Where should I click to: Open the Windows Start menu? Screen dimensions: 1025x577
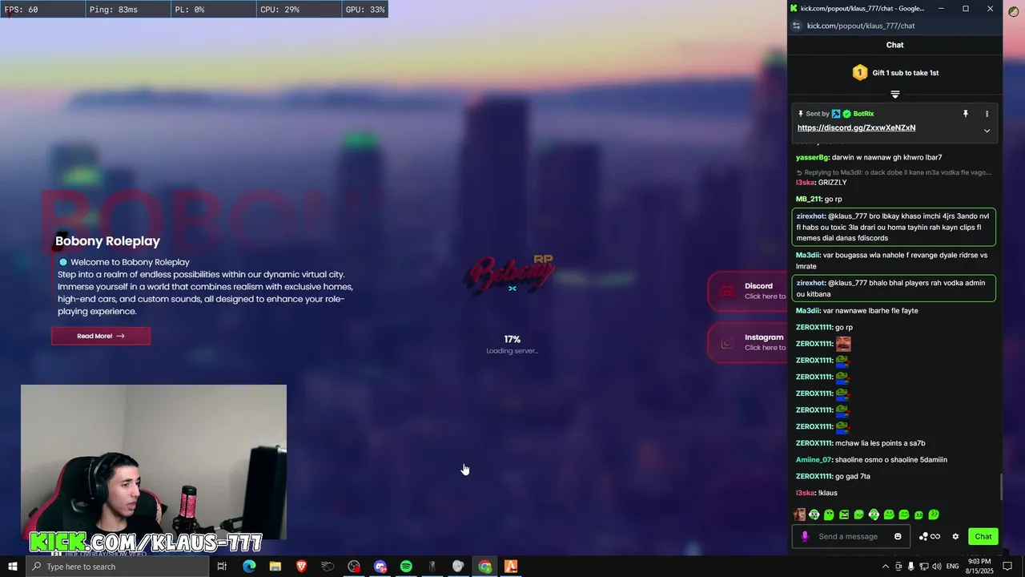tap(12, 567)
